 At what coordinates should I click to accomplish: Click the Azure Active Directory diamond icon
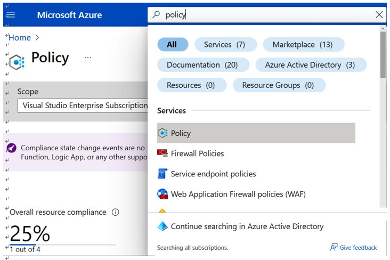pos(162,226)
